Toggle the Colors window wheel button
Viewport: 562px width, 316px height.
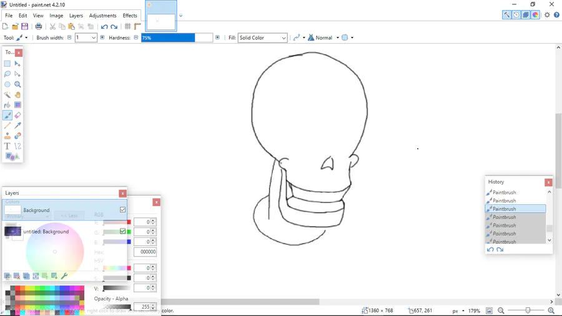[x=536, y=15]
